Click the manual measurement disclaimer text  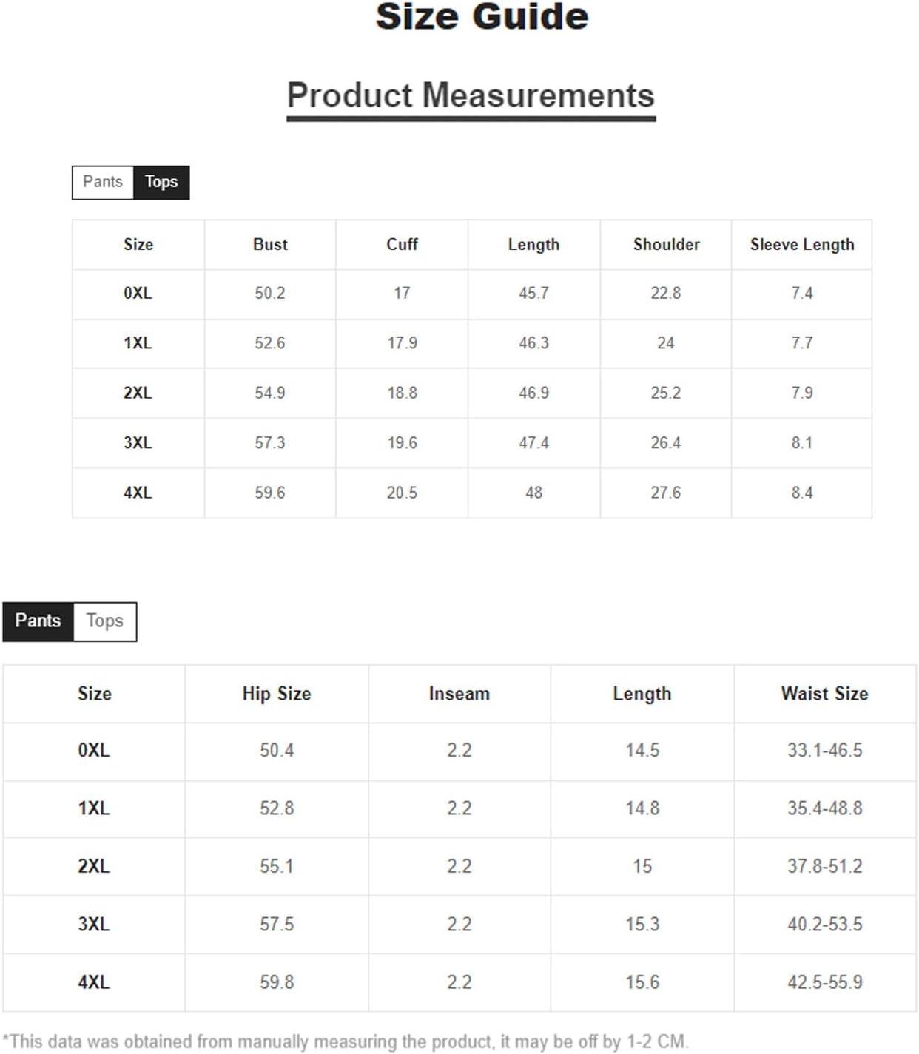[346, 1041]
